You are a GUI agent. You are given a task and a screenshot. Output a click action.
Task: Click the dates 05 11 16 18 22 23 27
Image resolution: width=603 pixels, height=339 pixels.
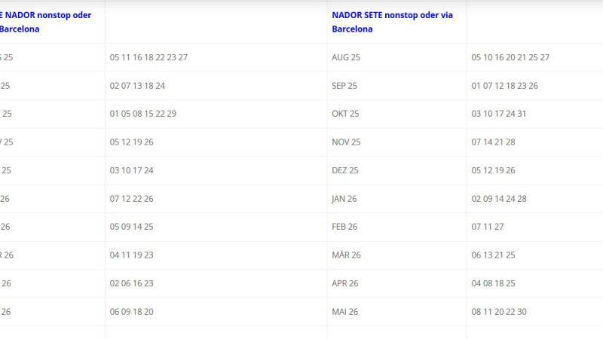[148, 57]
